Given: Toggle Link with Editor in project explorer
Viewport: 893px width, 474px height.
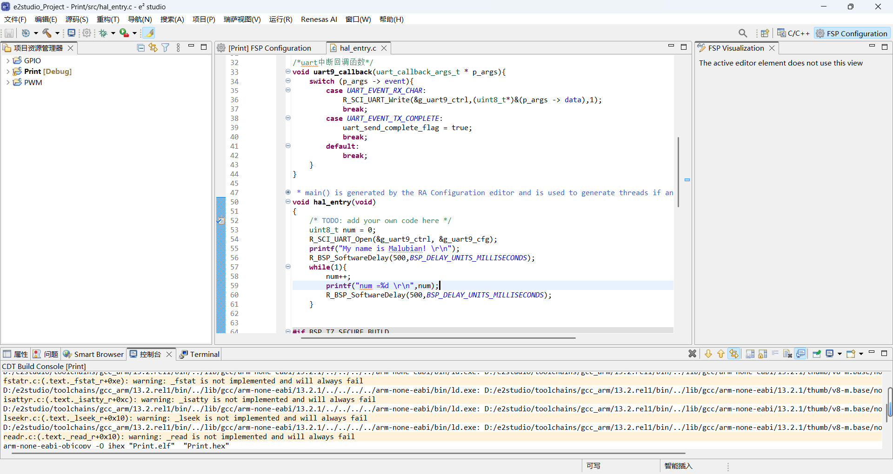Looking at the screenshot, I should click(153, 48).
